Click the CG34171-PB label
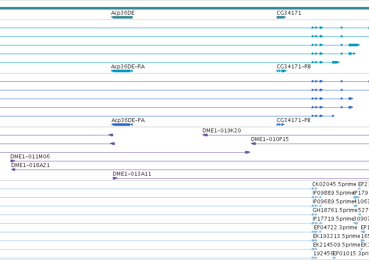The image size is (369, 260). coord(294,120)
